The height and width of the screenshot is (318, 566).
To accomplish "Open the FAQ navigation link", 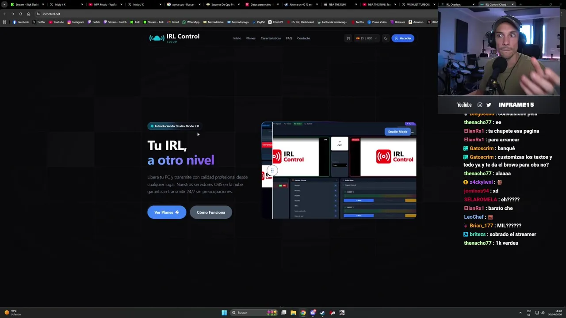I will (289, 38).
